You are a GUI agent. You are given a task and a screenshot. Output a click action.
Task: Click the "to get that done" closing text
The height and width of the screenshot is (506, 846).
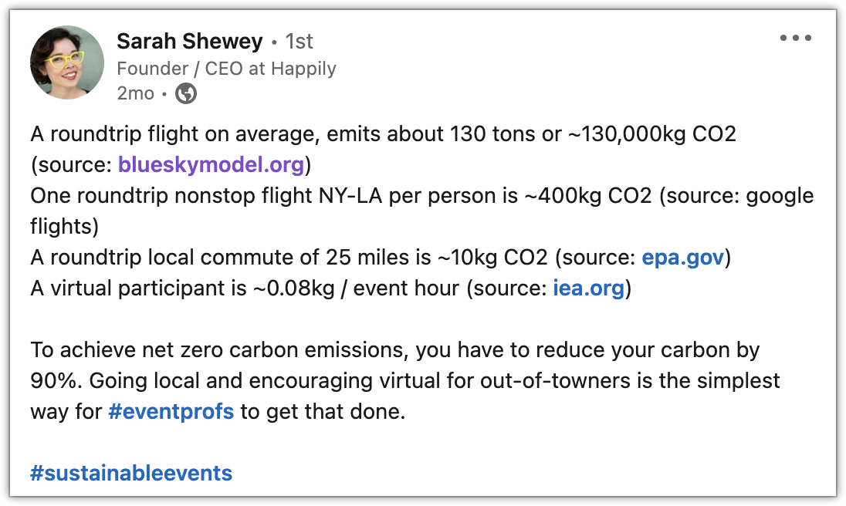click(x=323, y=411)
